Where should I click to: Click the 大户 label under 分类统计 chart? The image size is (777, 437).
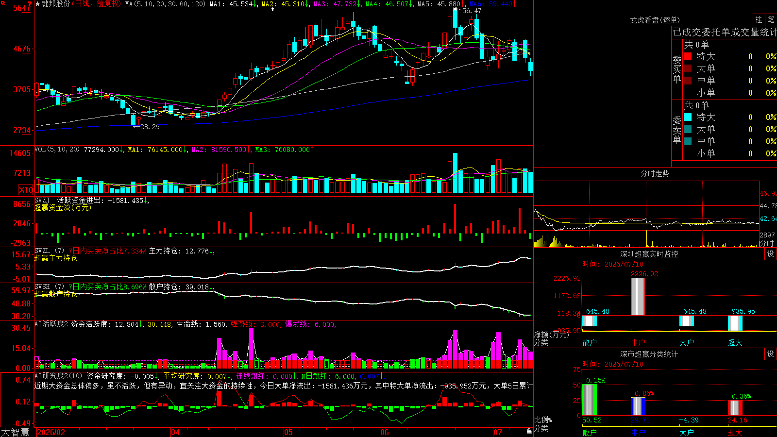[x=687, y=432]
